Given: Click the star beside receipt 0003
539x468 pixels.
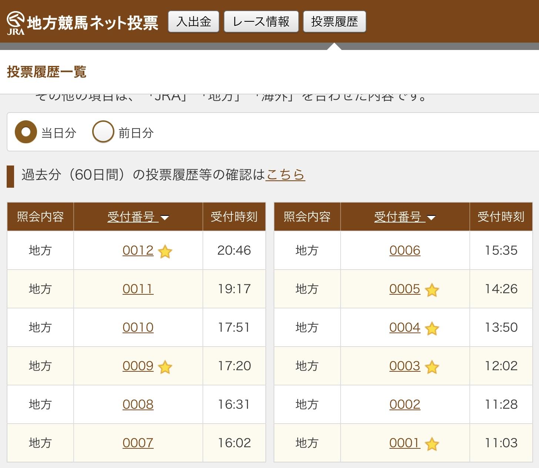Looking at the screenshot, I should (x=432, y=367).
